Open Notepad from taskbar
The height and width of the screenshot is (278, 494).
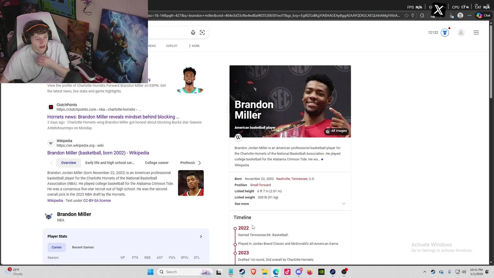coord(231,272)
